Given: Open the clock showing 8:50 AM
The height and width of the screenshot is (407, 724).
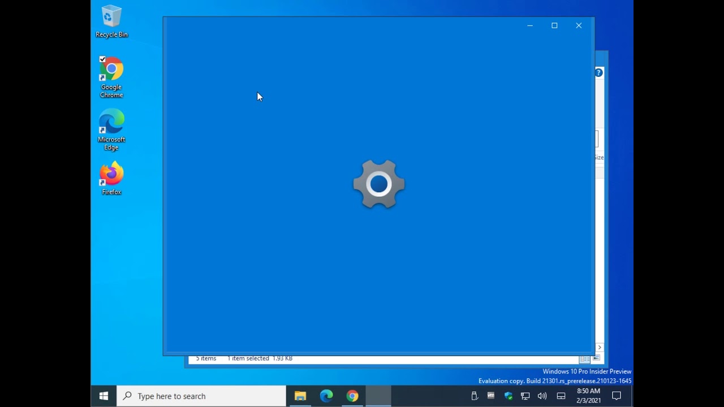Looking at the screenshot, I should click(x=588, y=396).
